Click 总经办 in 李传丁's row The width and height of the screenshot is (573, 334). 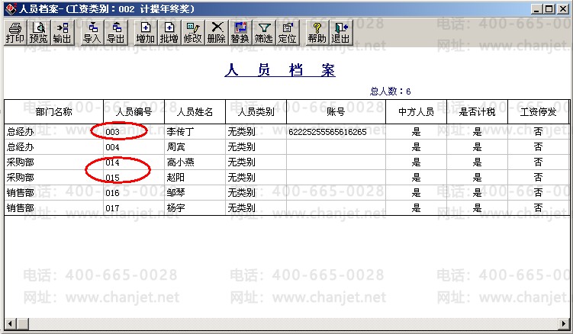[x=20, y=132]
